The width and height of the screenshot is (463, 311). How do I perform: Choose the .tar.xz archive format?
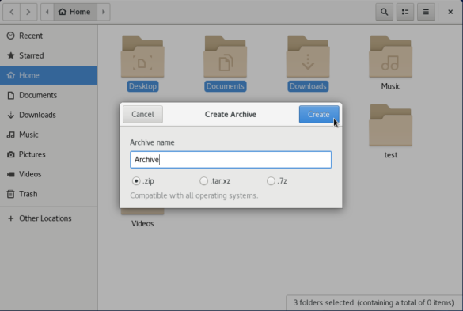(x=203, y=180)
